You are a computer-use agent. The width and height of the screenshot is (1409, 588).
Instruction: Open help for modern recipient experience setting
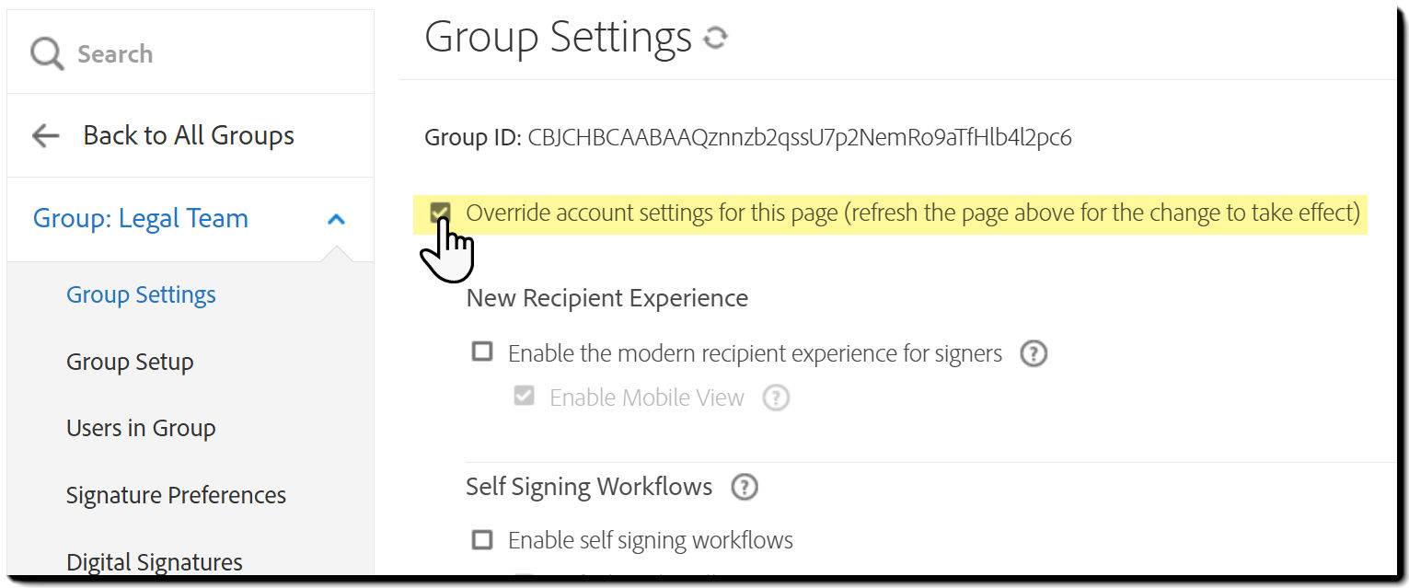1033,352
